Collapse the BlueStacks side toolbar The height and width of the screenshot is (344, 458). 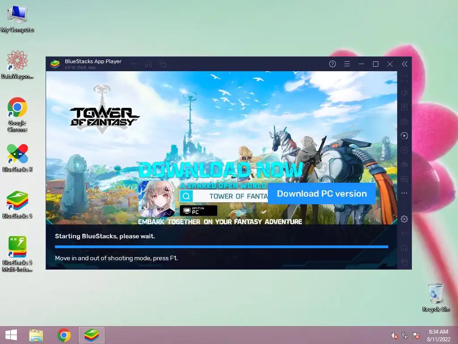click(404, 64)
